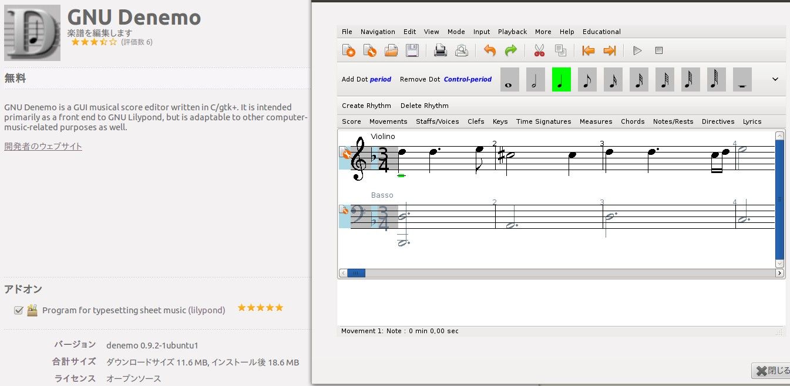
Task: Open the Violino staff properties icon
Action: point(345,154)
